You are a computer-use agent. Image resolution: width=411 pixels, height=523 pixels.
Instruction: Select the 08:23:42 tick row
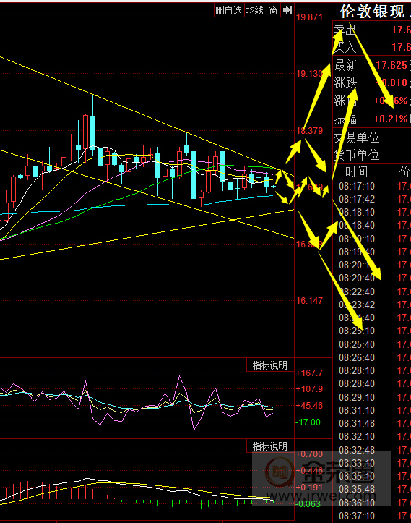point(372,305)
